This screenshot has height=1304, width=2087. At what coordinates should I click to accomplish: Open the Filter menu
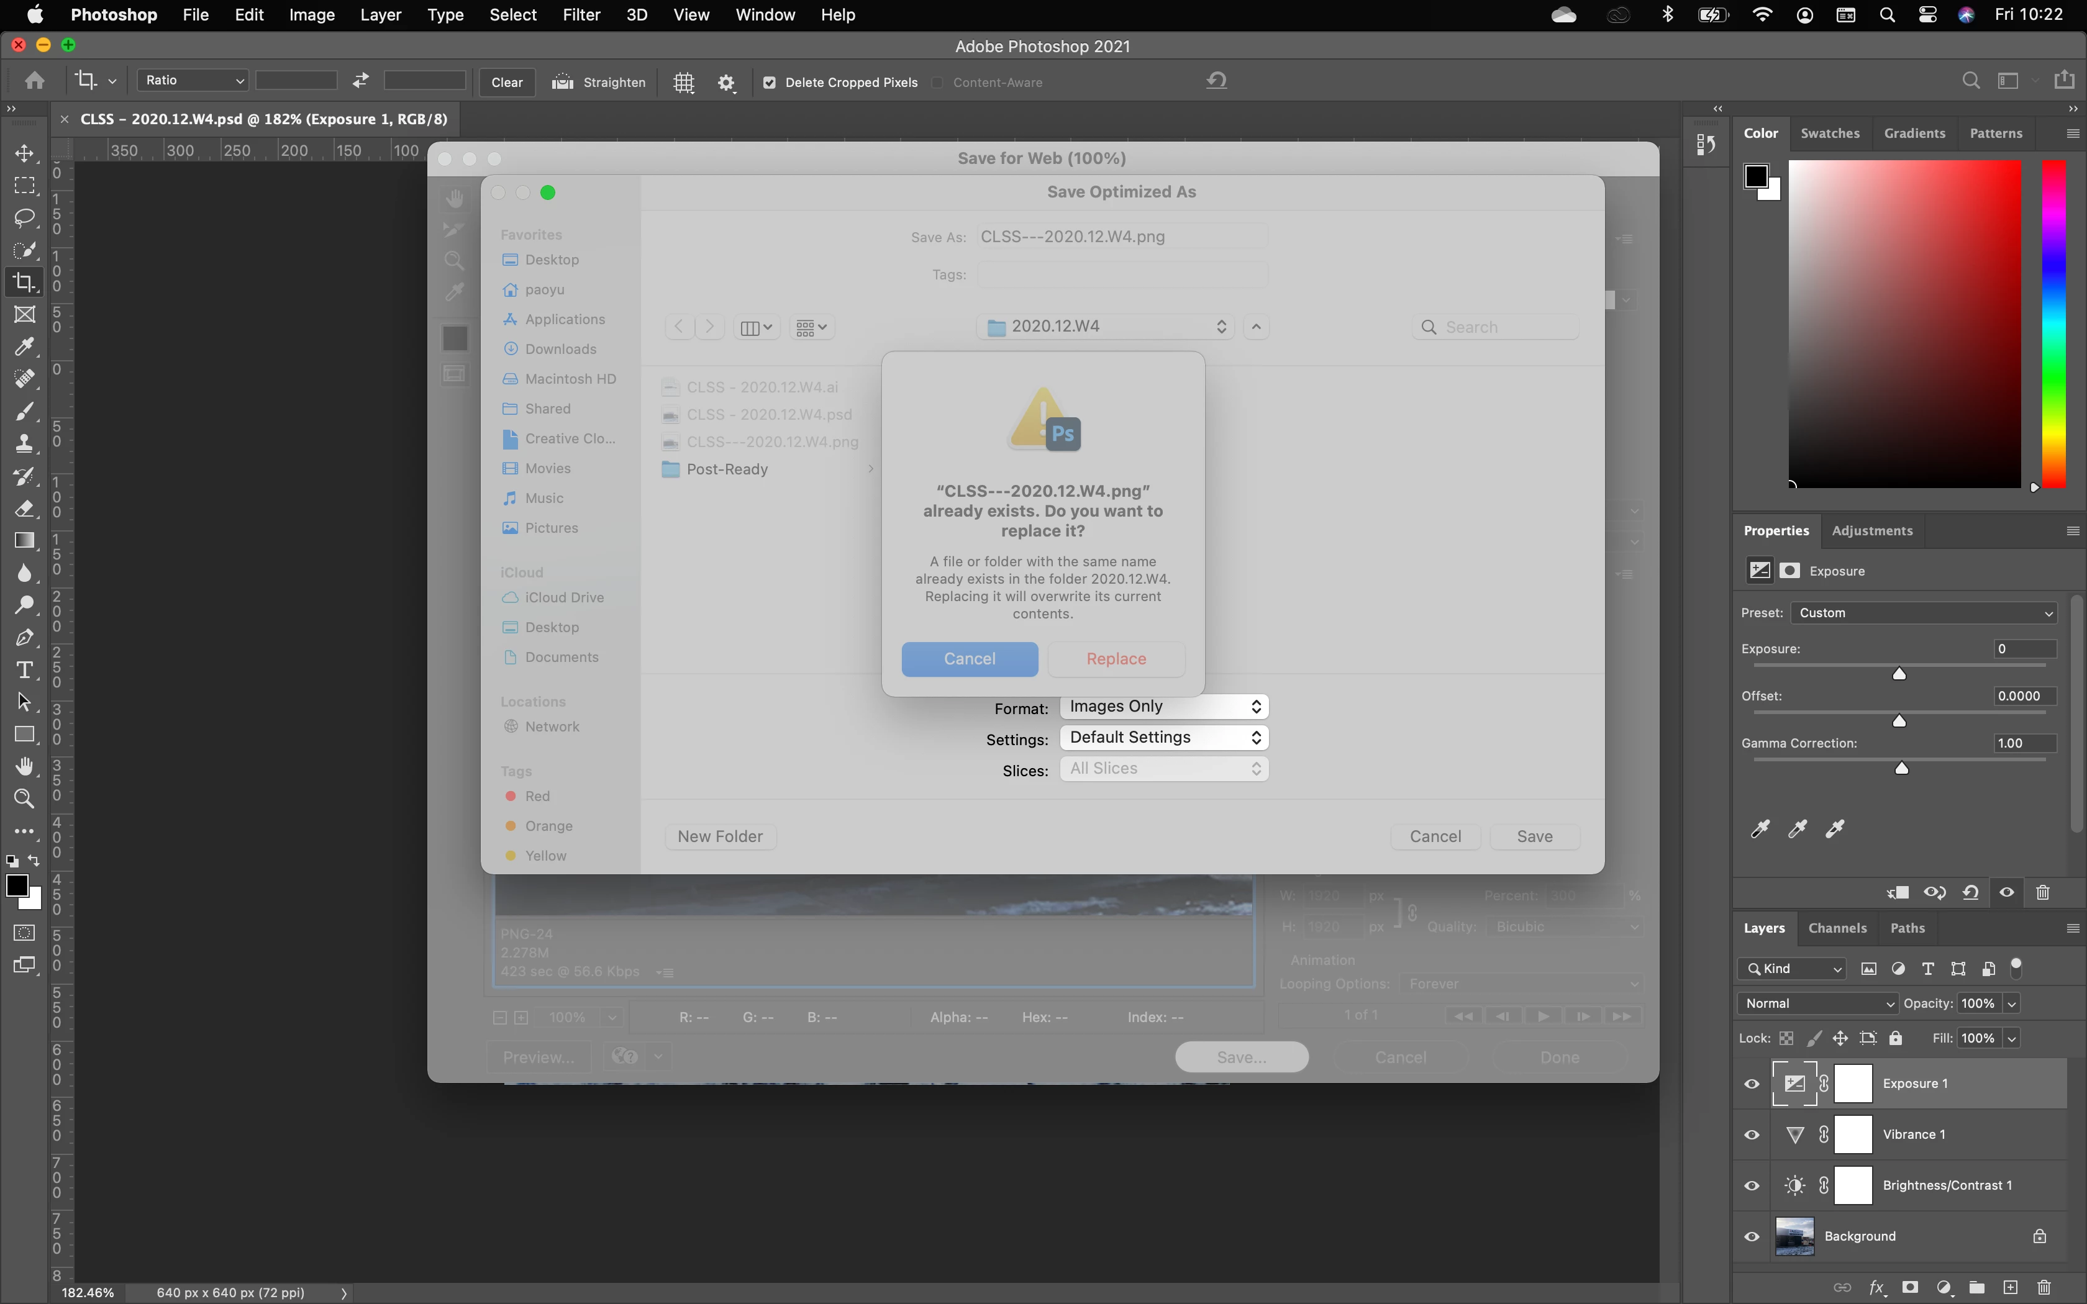(580, 15)
